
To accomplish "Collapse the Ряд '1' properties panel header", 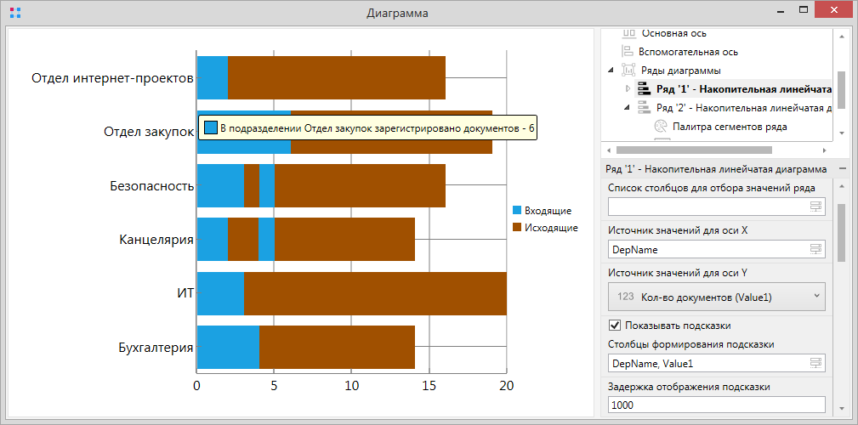I will click(x=841, y=169).
